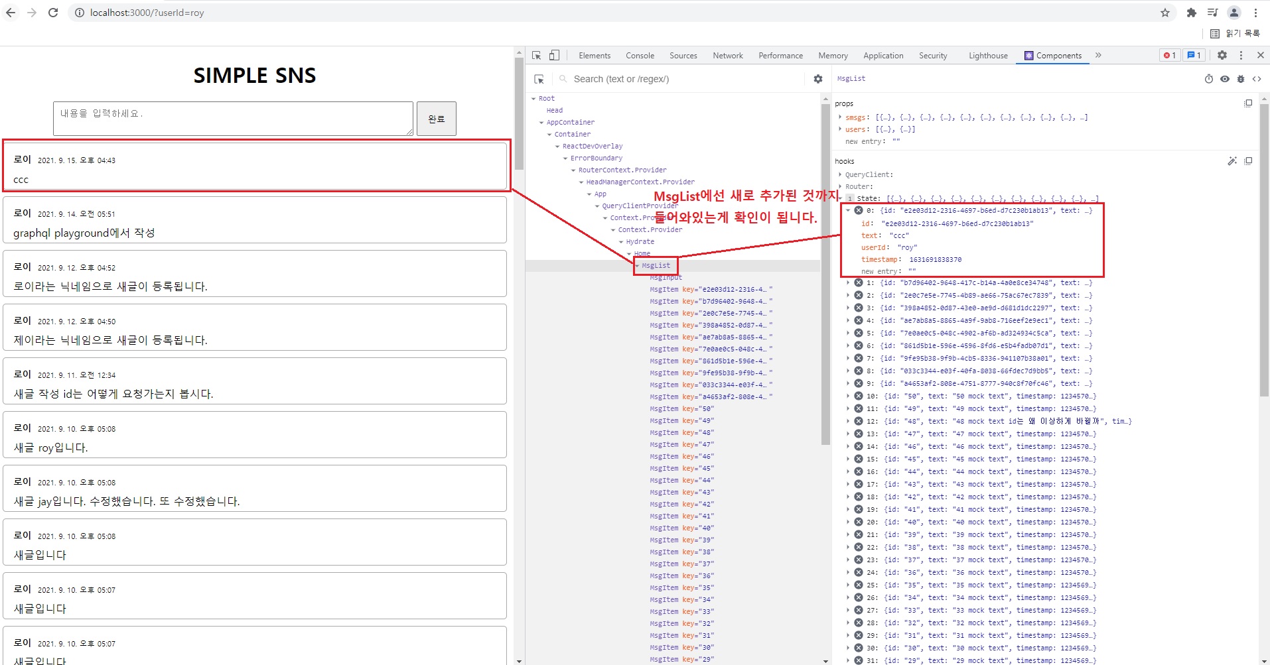Screen dimensions: 1270x665
Task: Open the Network tab
Action: 727,56
